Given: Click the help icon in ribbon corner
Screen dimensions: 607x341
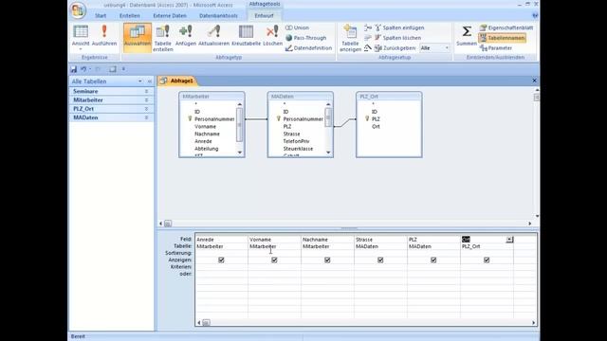Looking at the screenshot, I should (x=535, y=15).
